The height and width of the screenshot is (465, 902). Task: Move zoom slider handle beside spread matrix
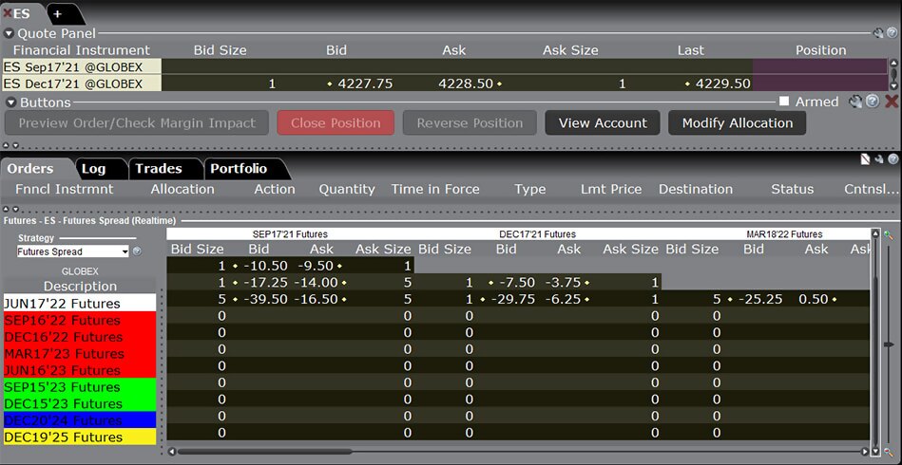[889, 344]
